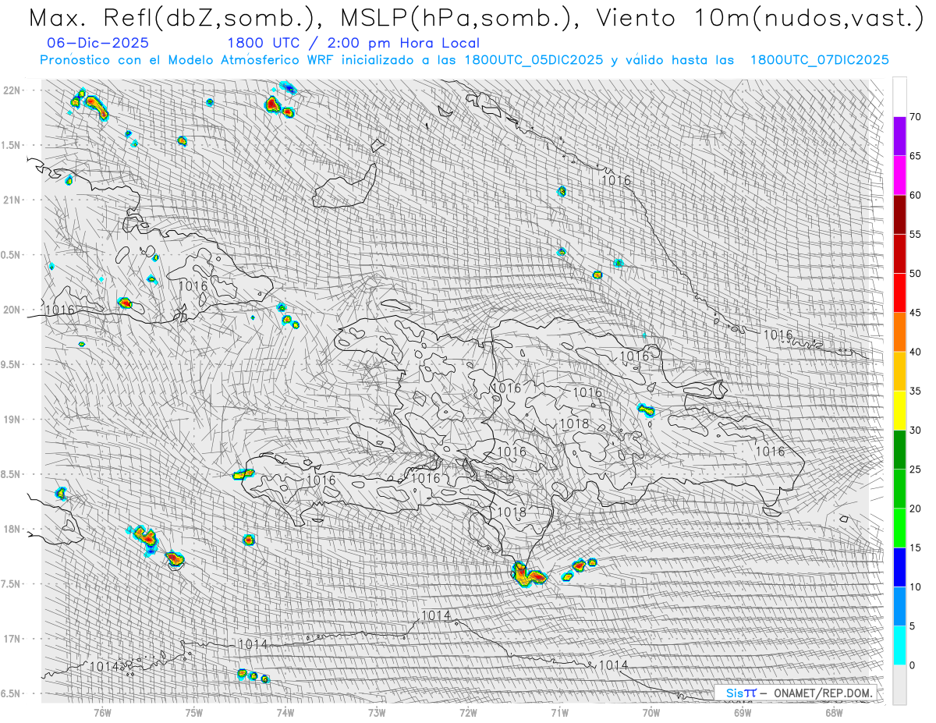Click the light blue 5–10 dBZ segment
Image resolution: width=936 pixels, height=723 pixels.
[x=899, y=606]
